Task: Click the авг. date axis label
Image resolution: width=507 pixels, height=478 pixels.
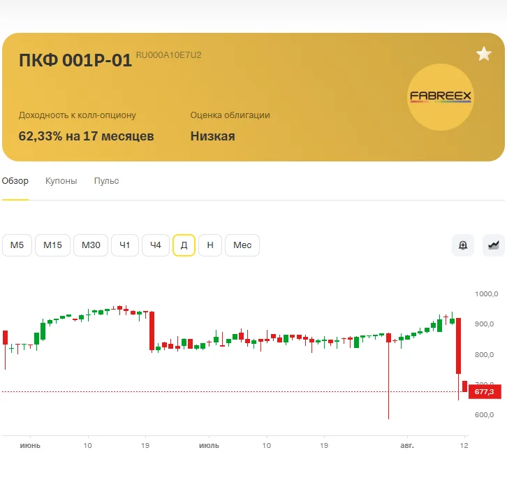Action: point(407,446)
